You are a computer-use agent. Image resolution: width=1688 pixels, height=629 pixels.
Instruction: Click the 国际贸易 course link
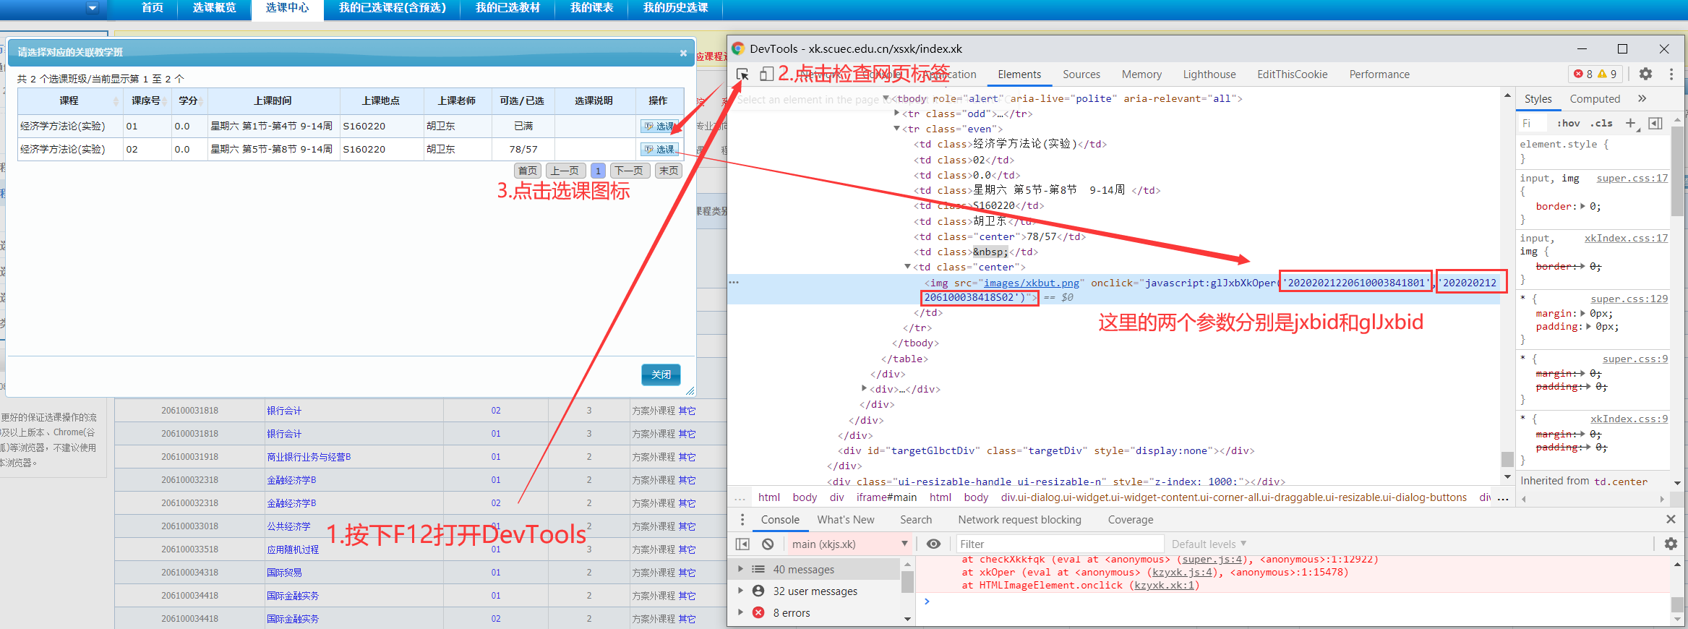284,573
